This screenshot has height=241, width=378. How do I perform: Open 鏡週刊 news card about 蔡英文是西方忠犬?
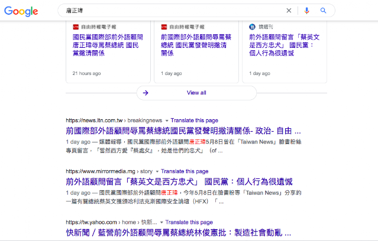tap(285, 52)
